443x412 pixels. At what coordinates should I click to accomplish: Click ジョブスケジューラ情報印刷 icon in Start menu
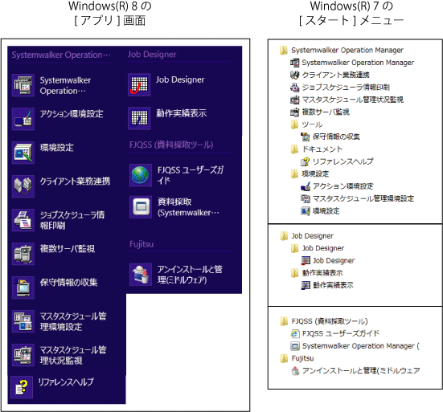click(295, 88)
